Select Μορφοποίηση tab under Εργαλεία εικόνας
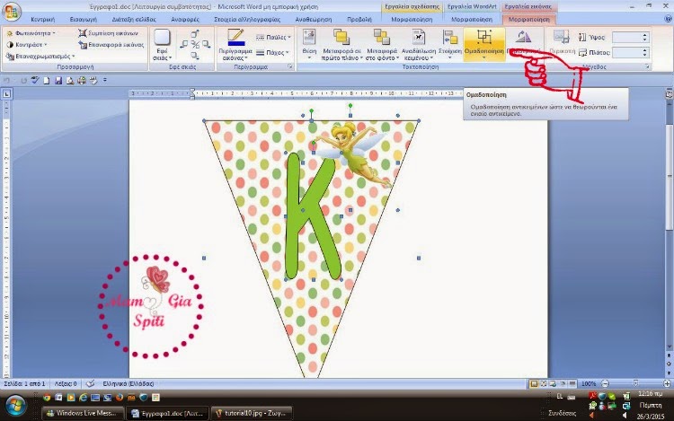 tap(528, 20)
